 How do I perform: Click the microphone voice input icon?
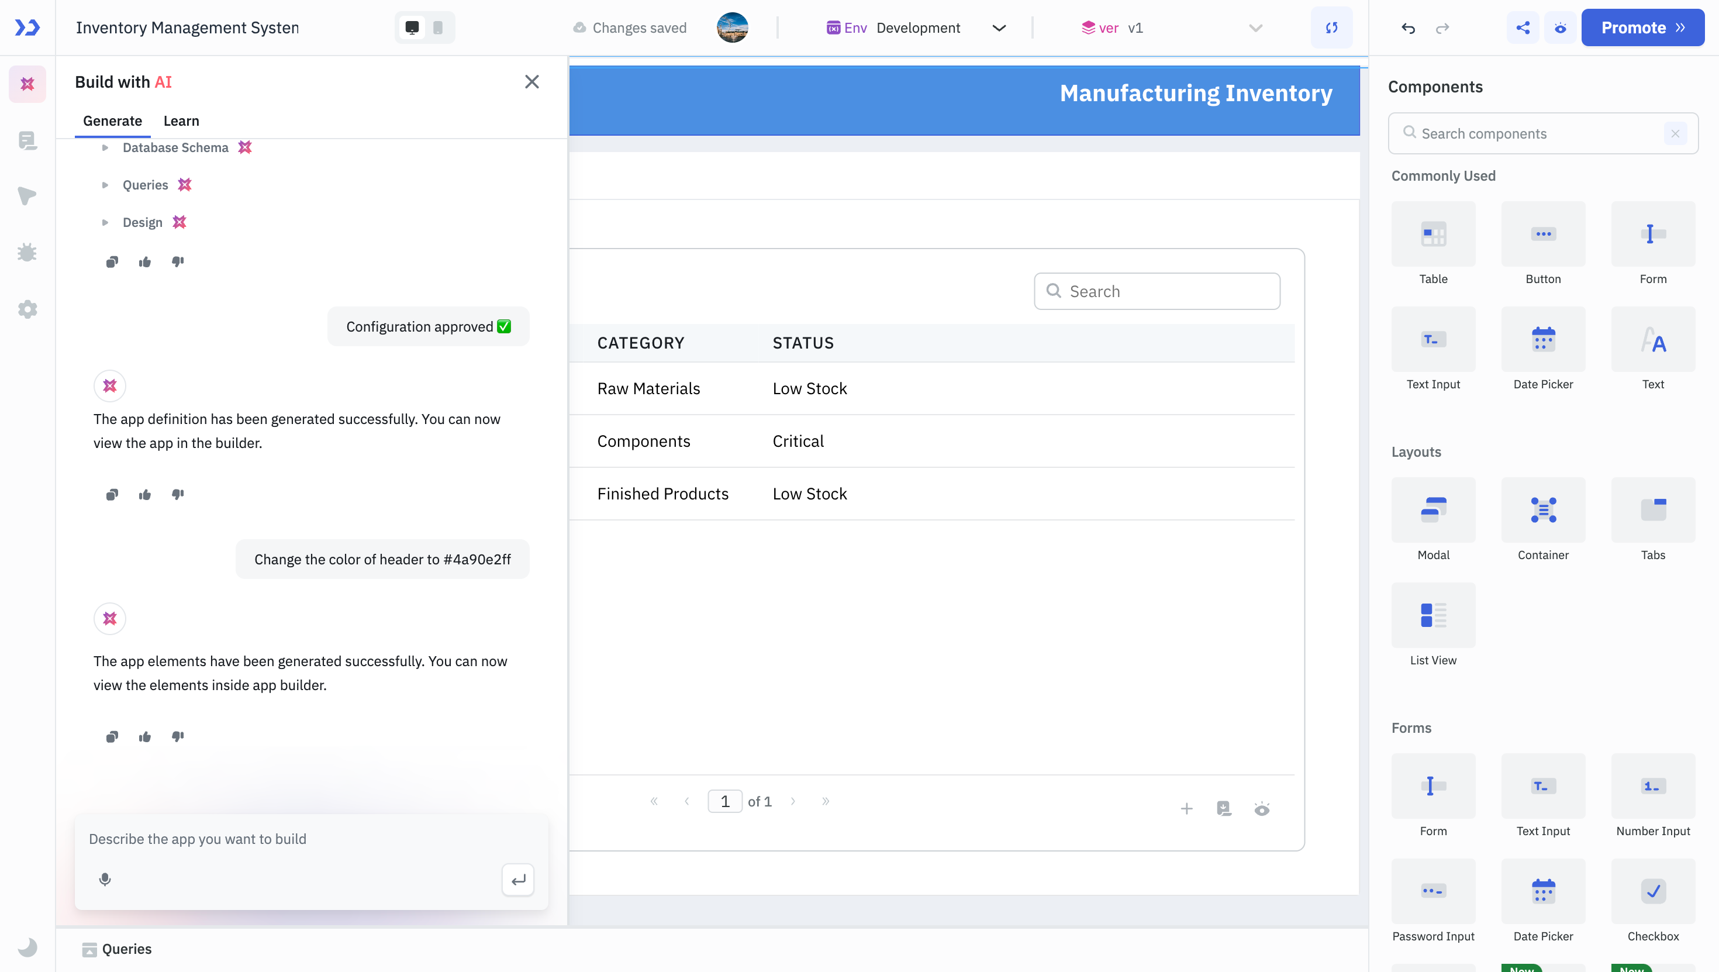pyautogui.click(x=105, y=879)
